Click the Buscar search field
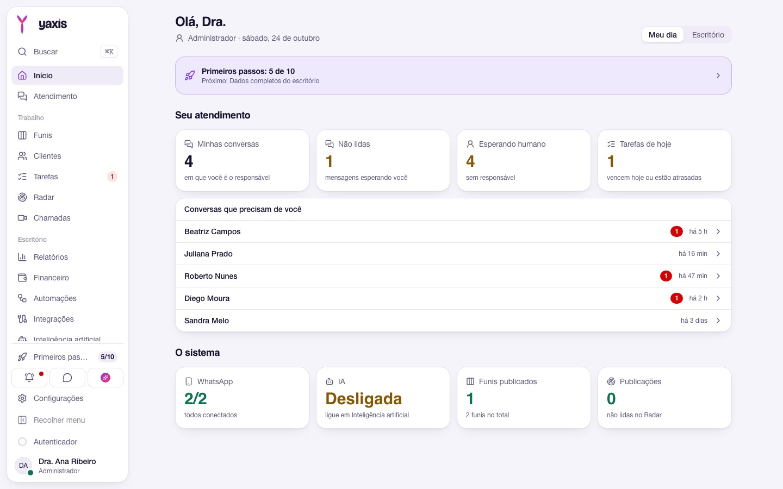This screenshot has height=489, width=783. tap(67, 52)
